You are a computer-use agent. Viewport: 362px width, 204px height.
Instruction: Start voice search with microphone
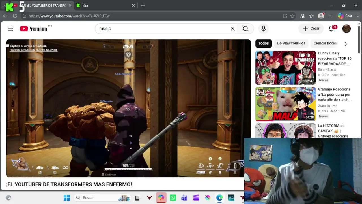pyautogui.click(x=263, y=29)
